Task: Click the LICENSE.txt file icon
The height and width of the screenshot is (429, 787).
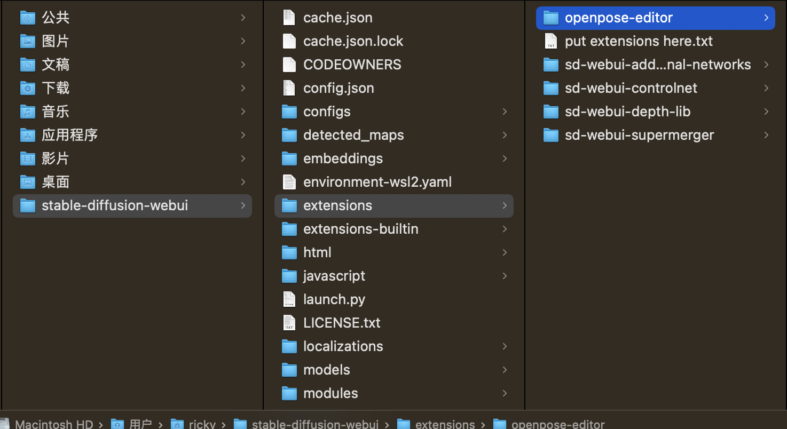Action: (x=289, y=323)
